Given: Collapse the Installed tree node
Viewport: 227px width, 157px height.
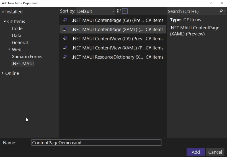Looking at the screenshot, I should click(x=3, y=12).
